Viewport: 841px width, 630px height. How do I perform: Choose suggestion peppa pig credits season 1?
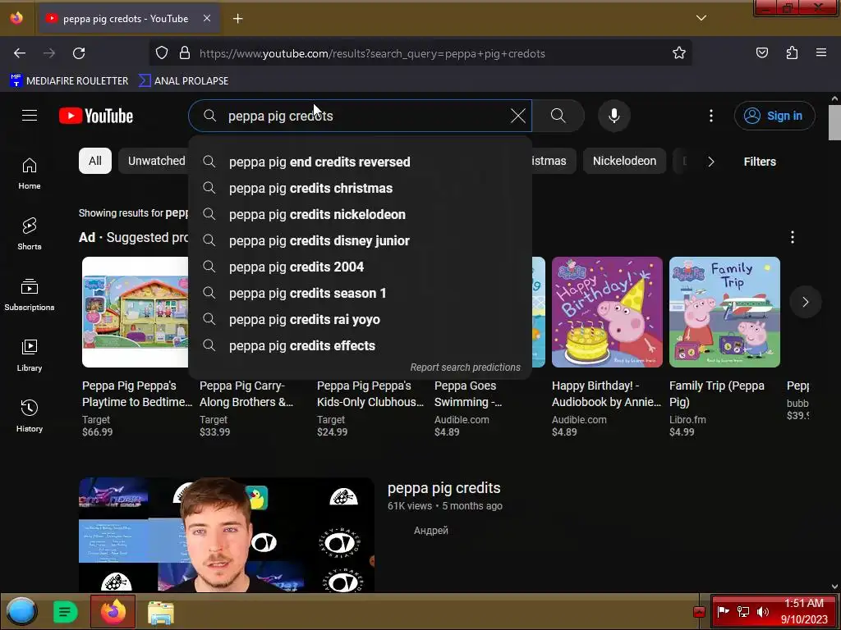360,293
